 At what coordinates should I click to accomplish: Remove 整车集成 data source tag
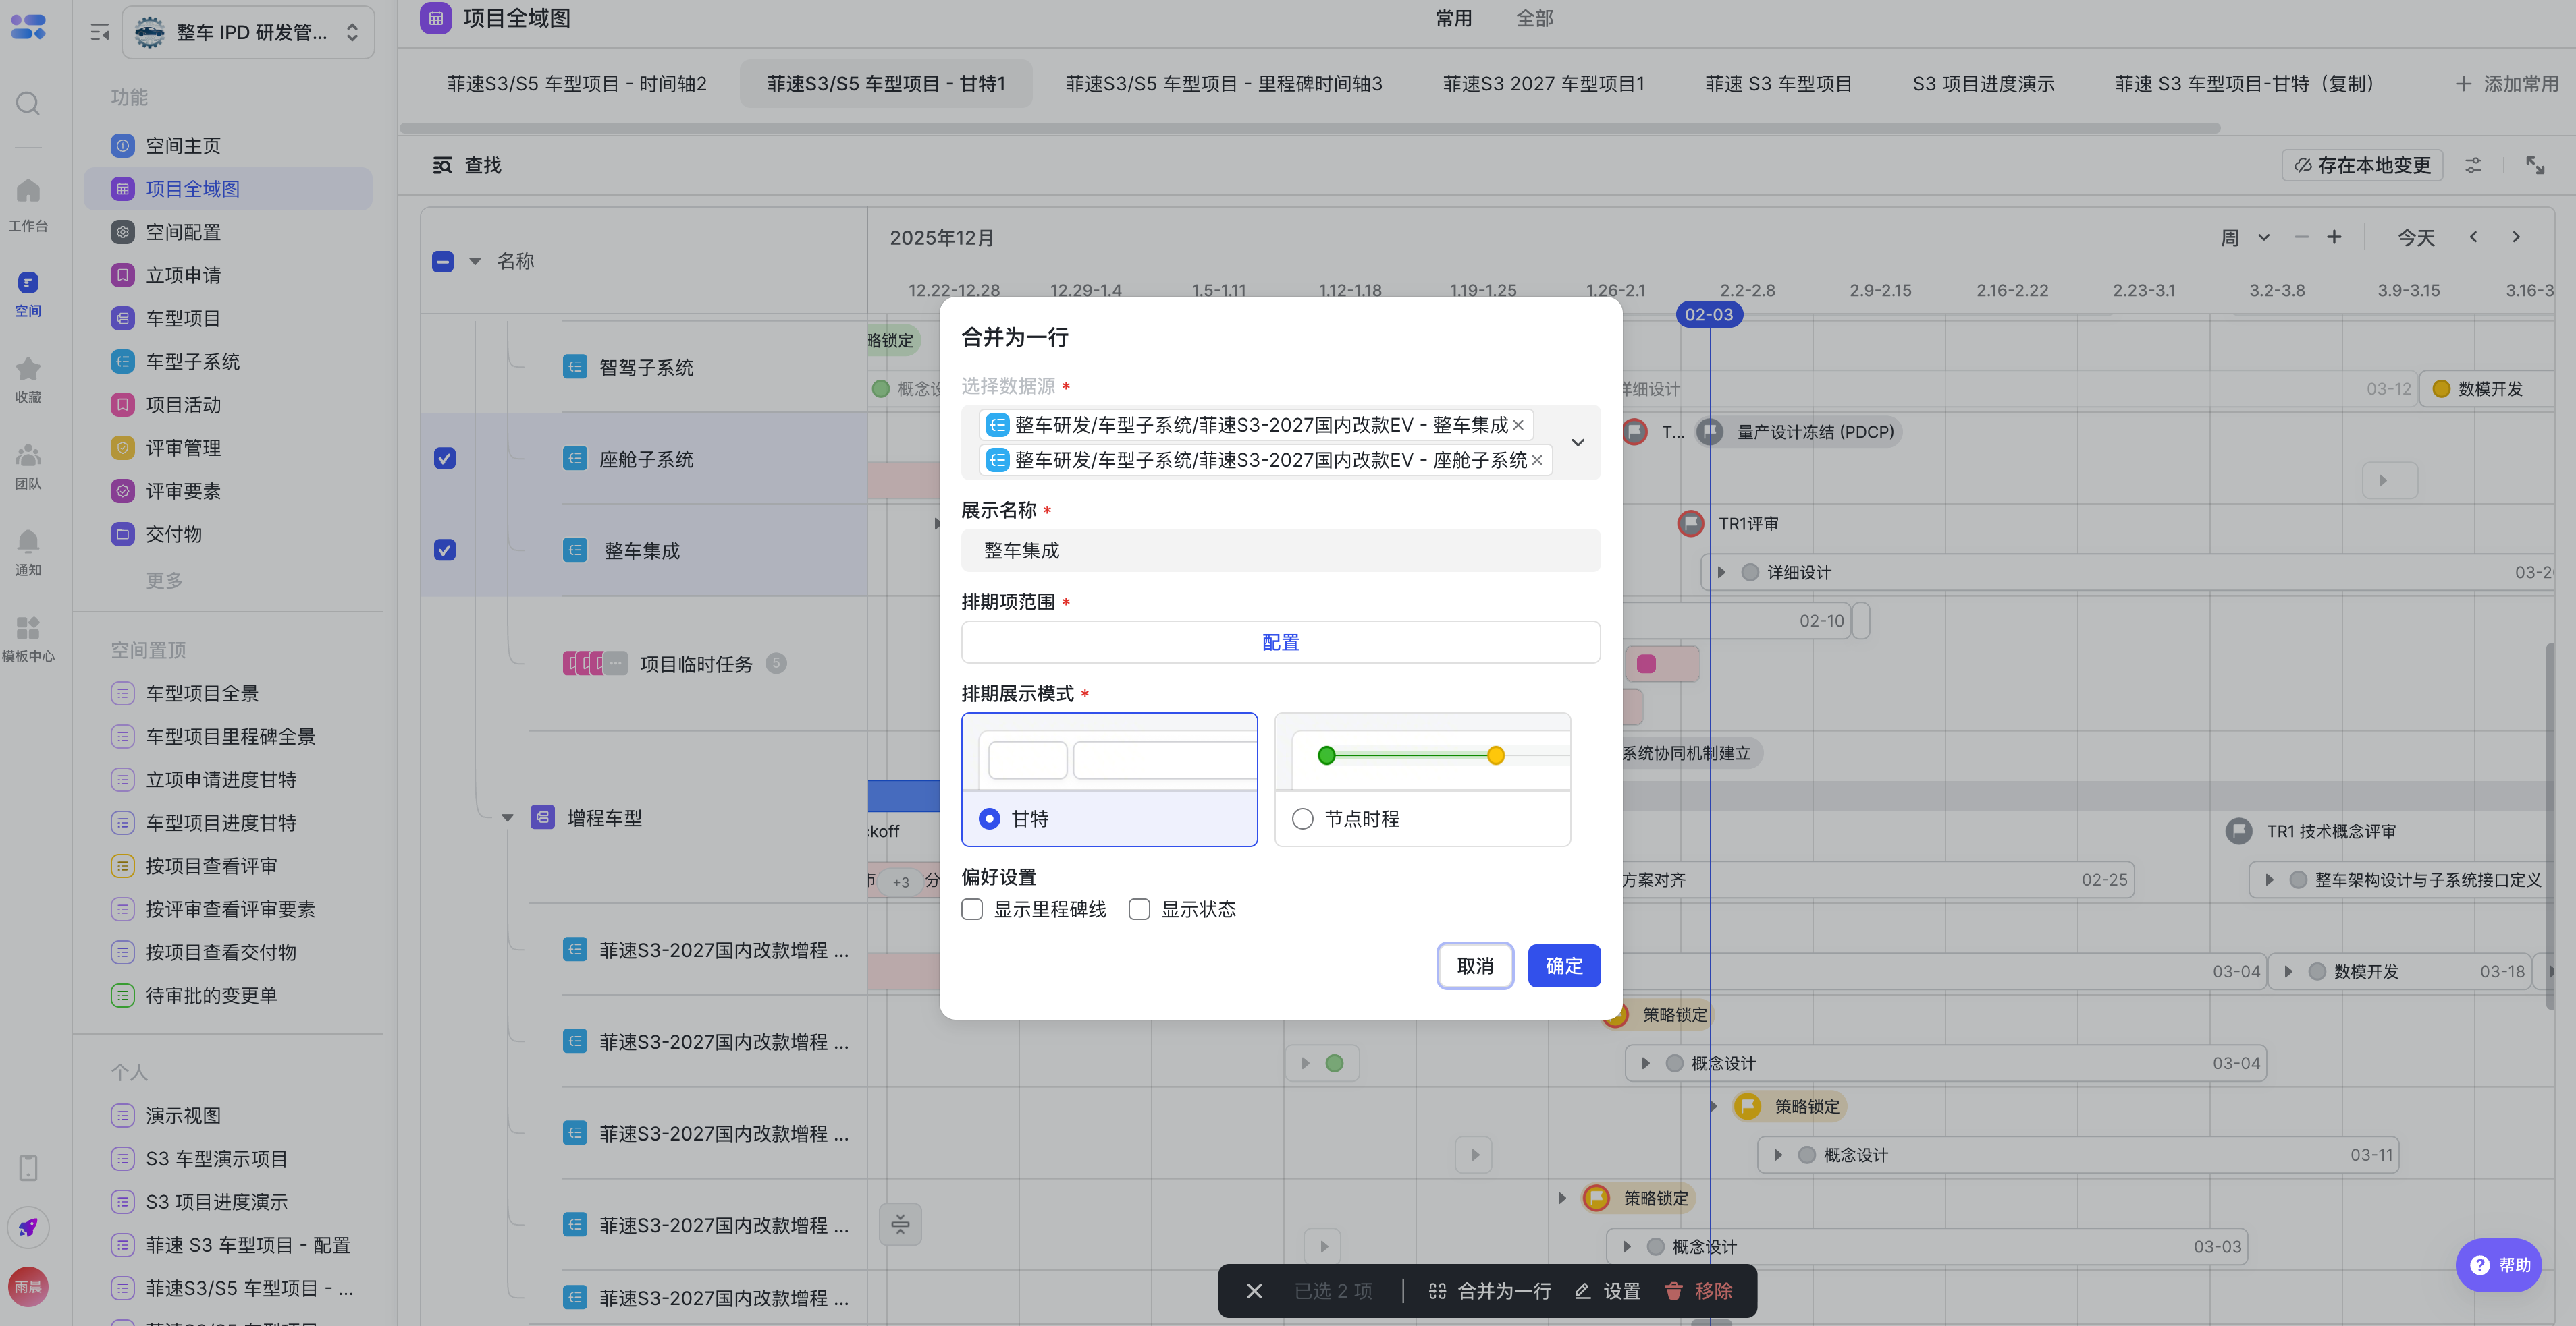[1518, 425]
